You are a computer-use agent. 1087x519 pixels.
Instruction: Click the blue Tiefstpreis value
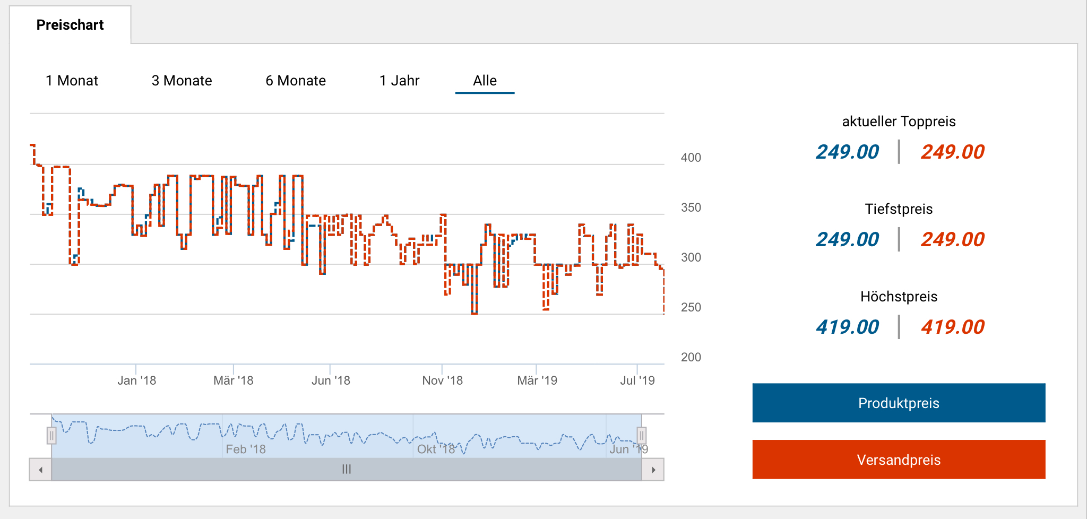coord(847,239)
